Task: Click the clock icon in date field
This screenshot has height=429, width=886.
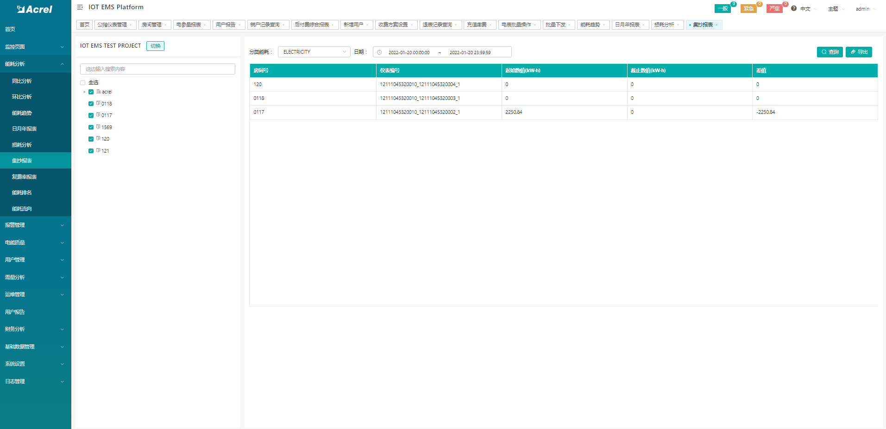Action: click(379, 52)
